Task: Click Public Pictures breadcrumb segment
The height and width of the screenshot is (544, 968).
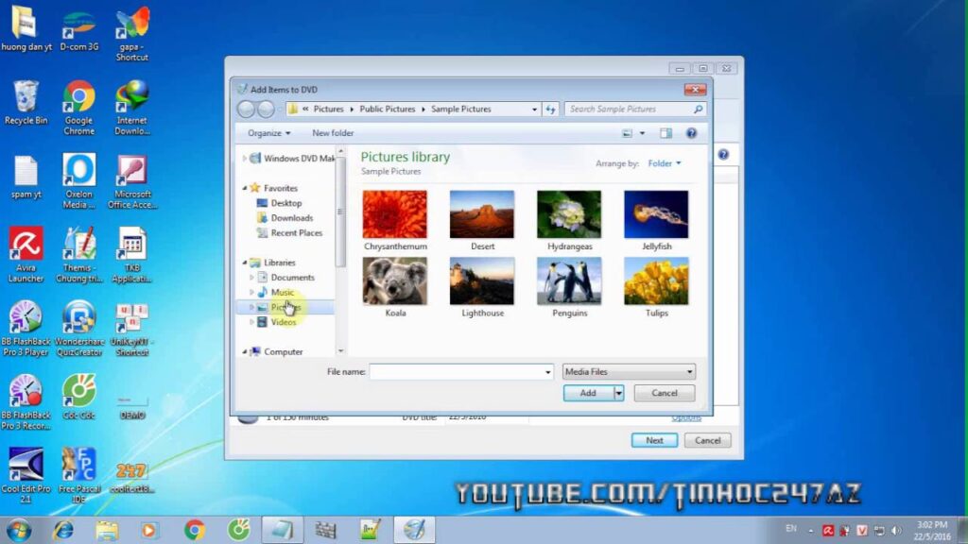Action: point(387,110)
